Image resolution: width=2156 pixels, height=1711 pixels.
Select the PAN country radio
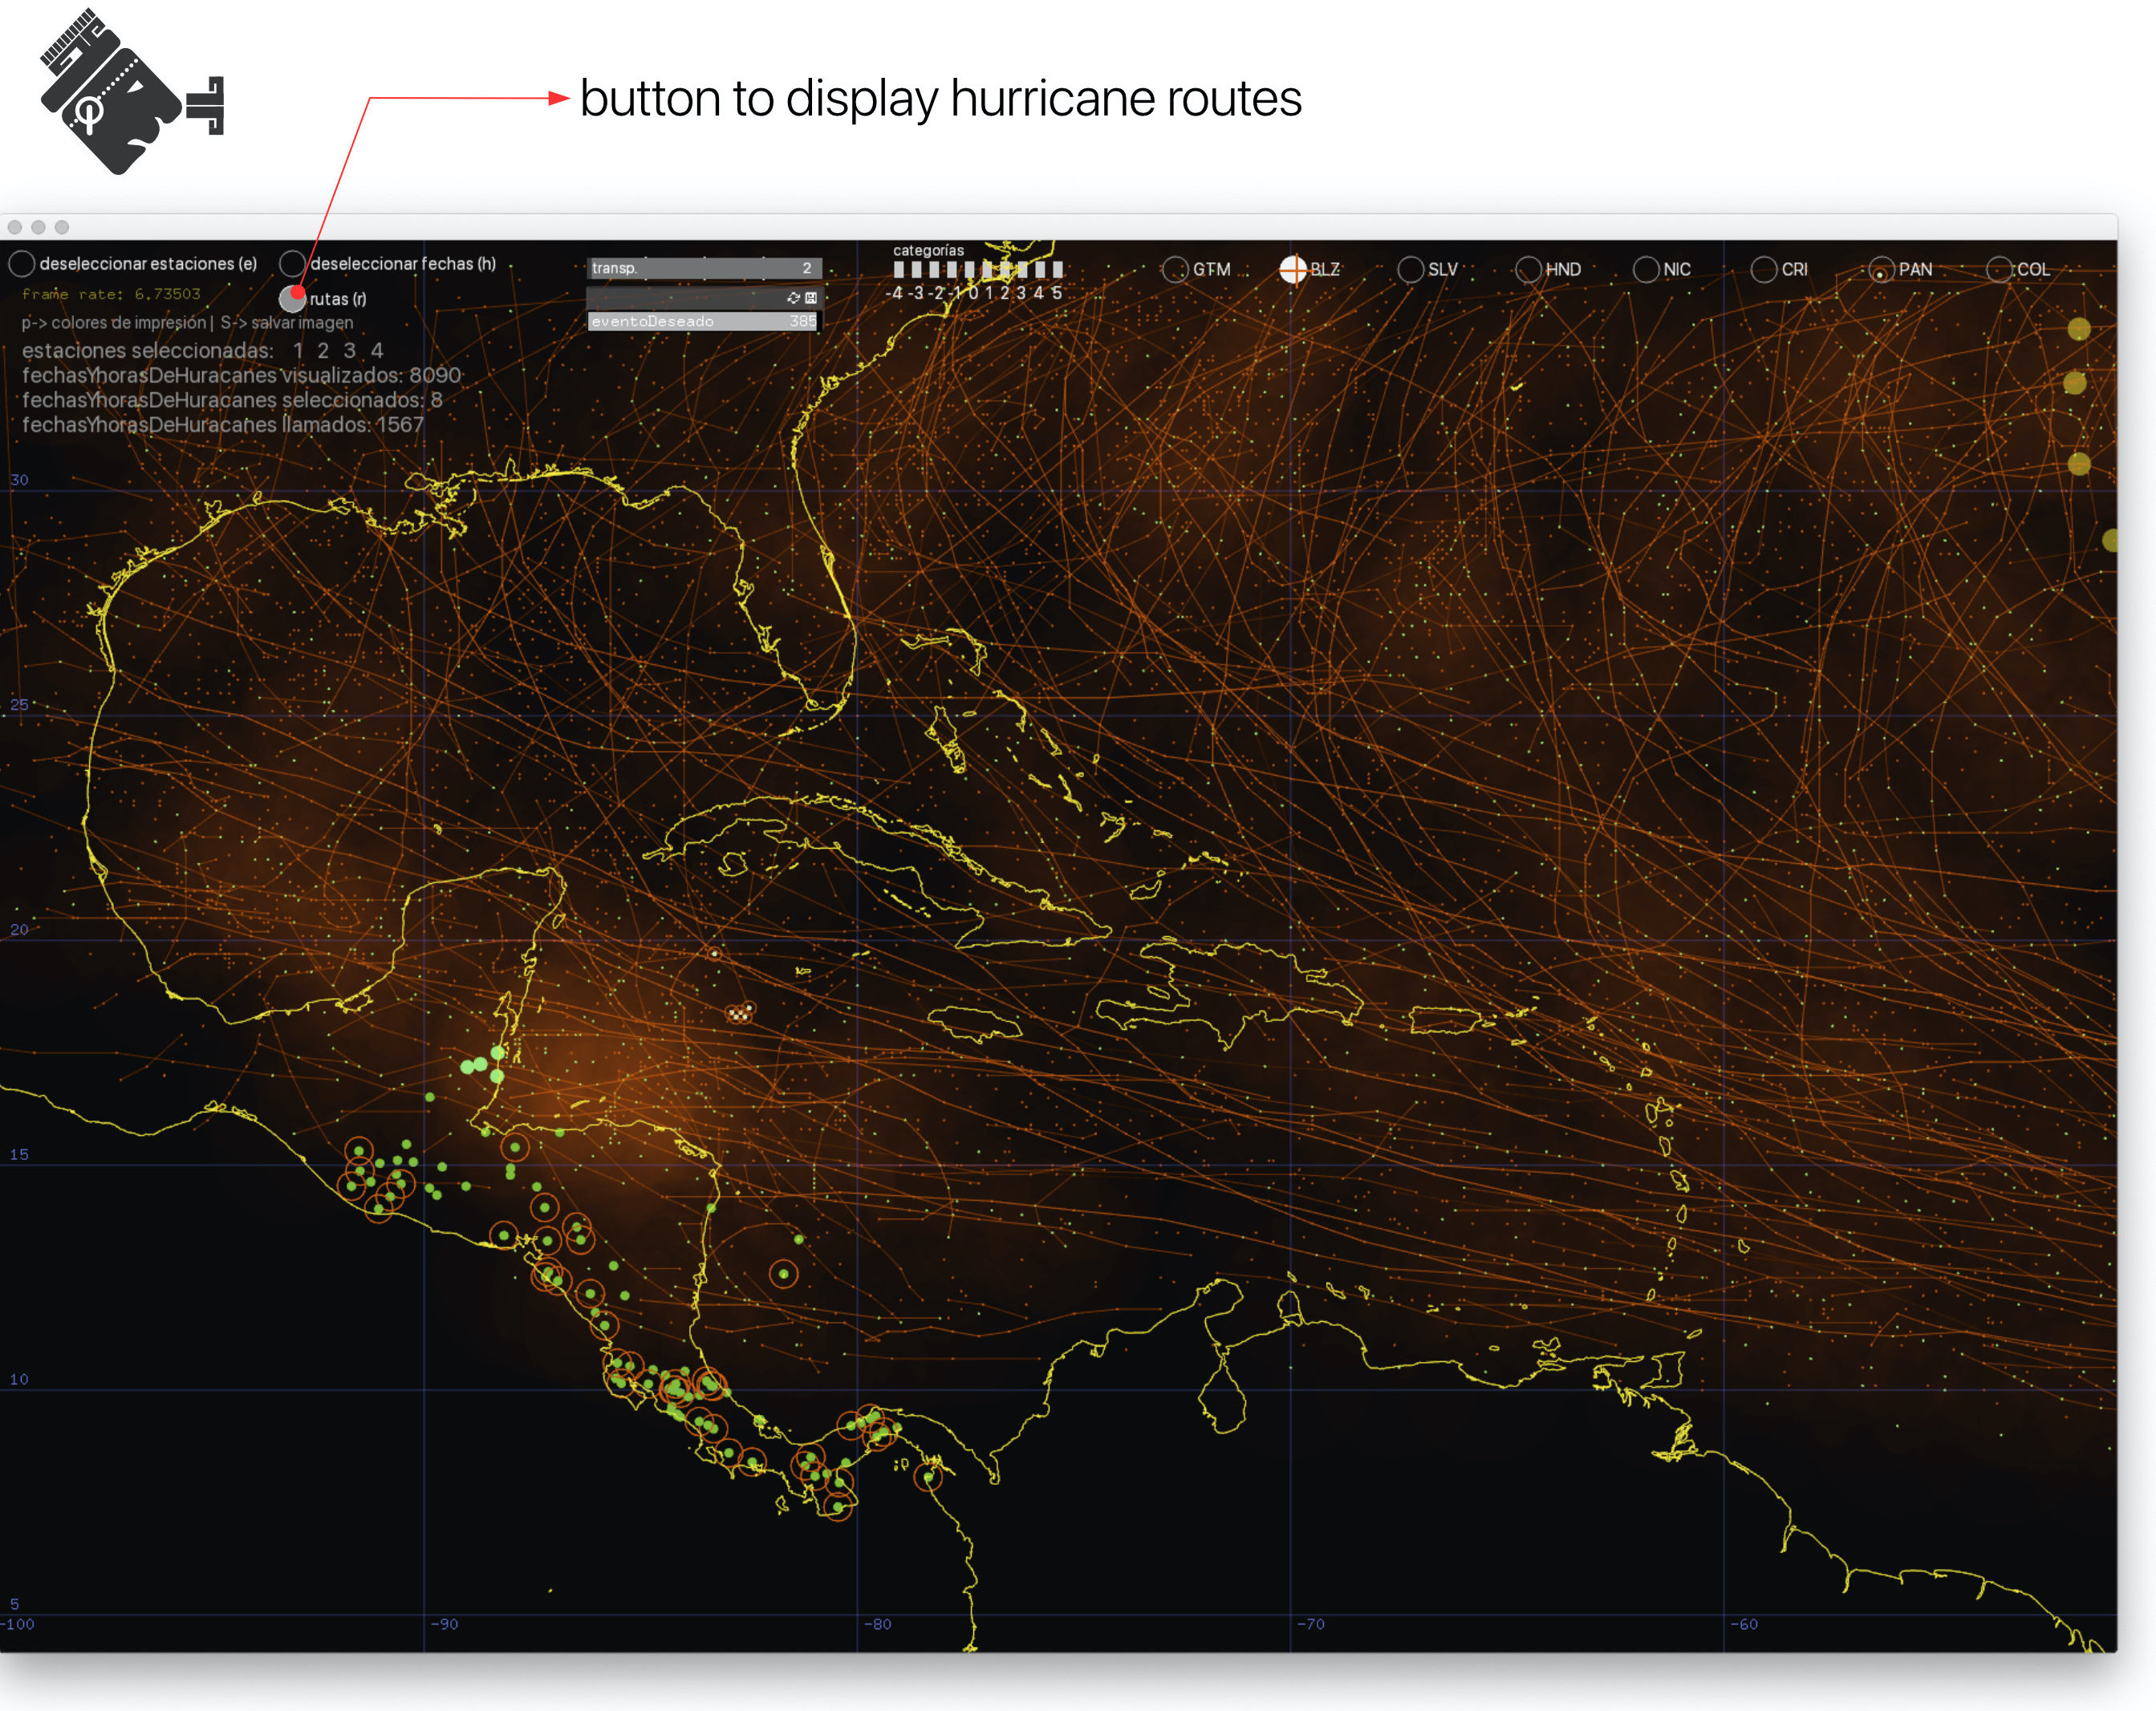pos(1881,270)
